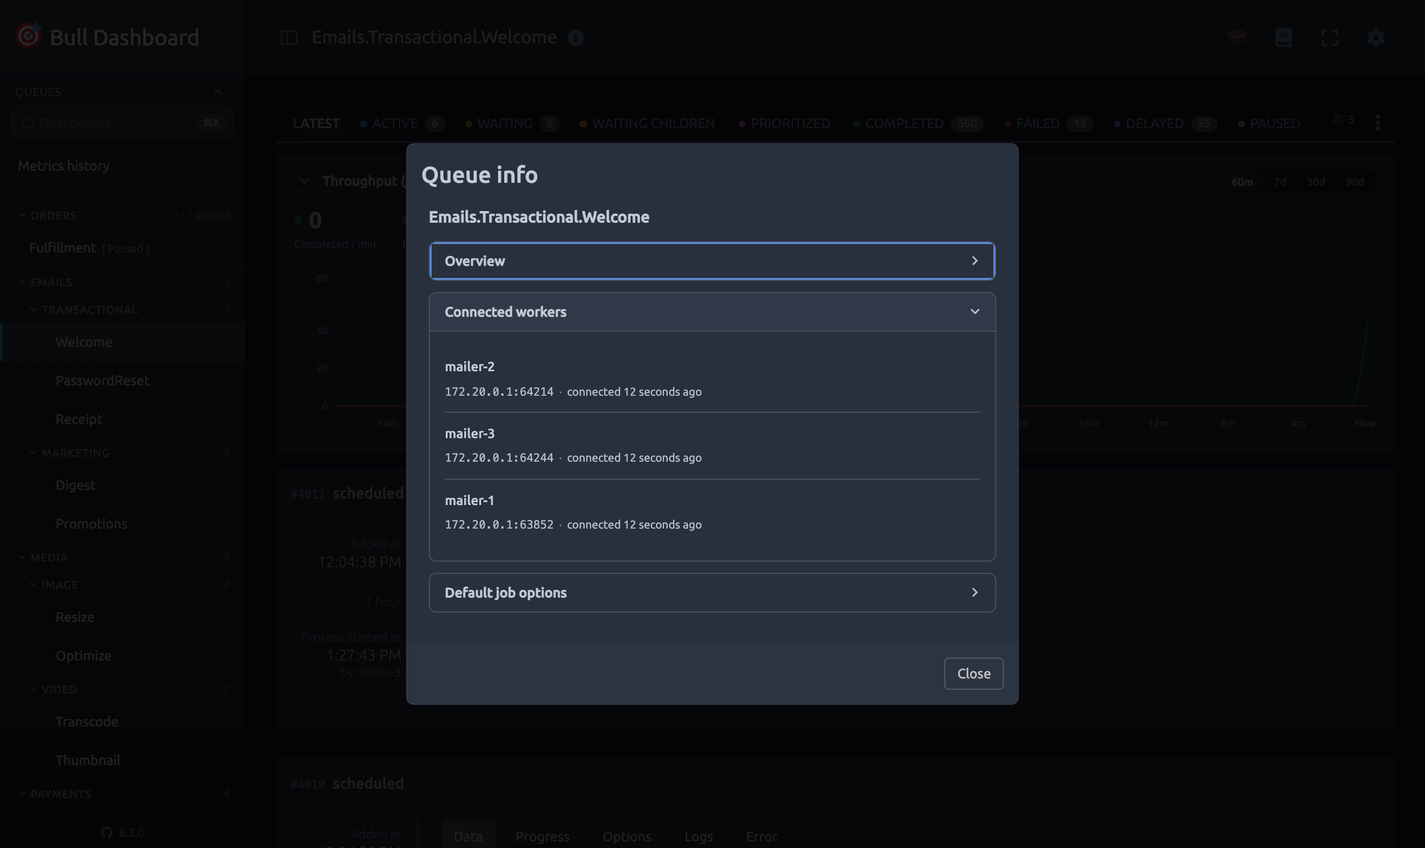Open Metrics history page
Image resolution: width=1425 pixels, height=848 pixels.
64,166
